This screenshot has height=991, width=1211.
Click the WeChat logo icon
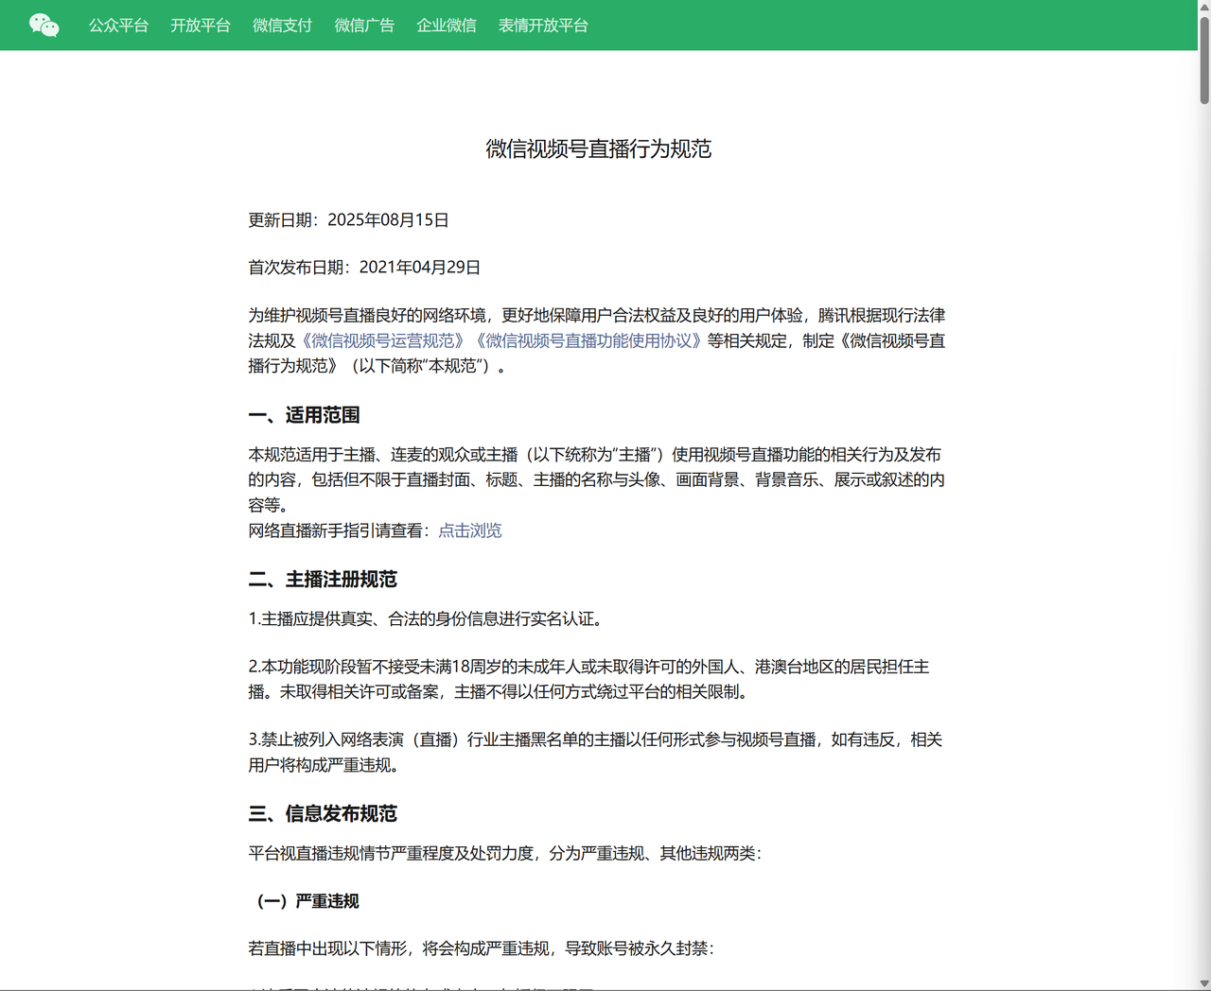(44, 26)
